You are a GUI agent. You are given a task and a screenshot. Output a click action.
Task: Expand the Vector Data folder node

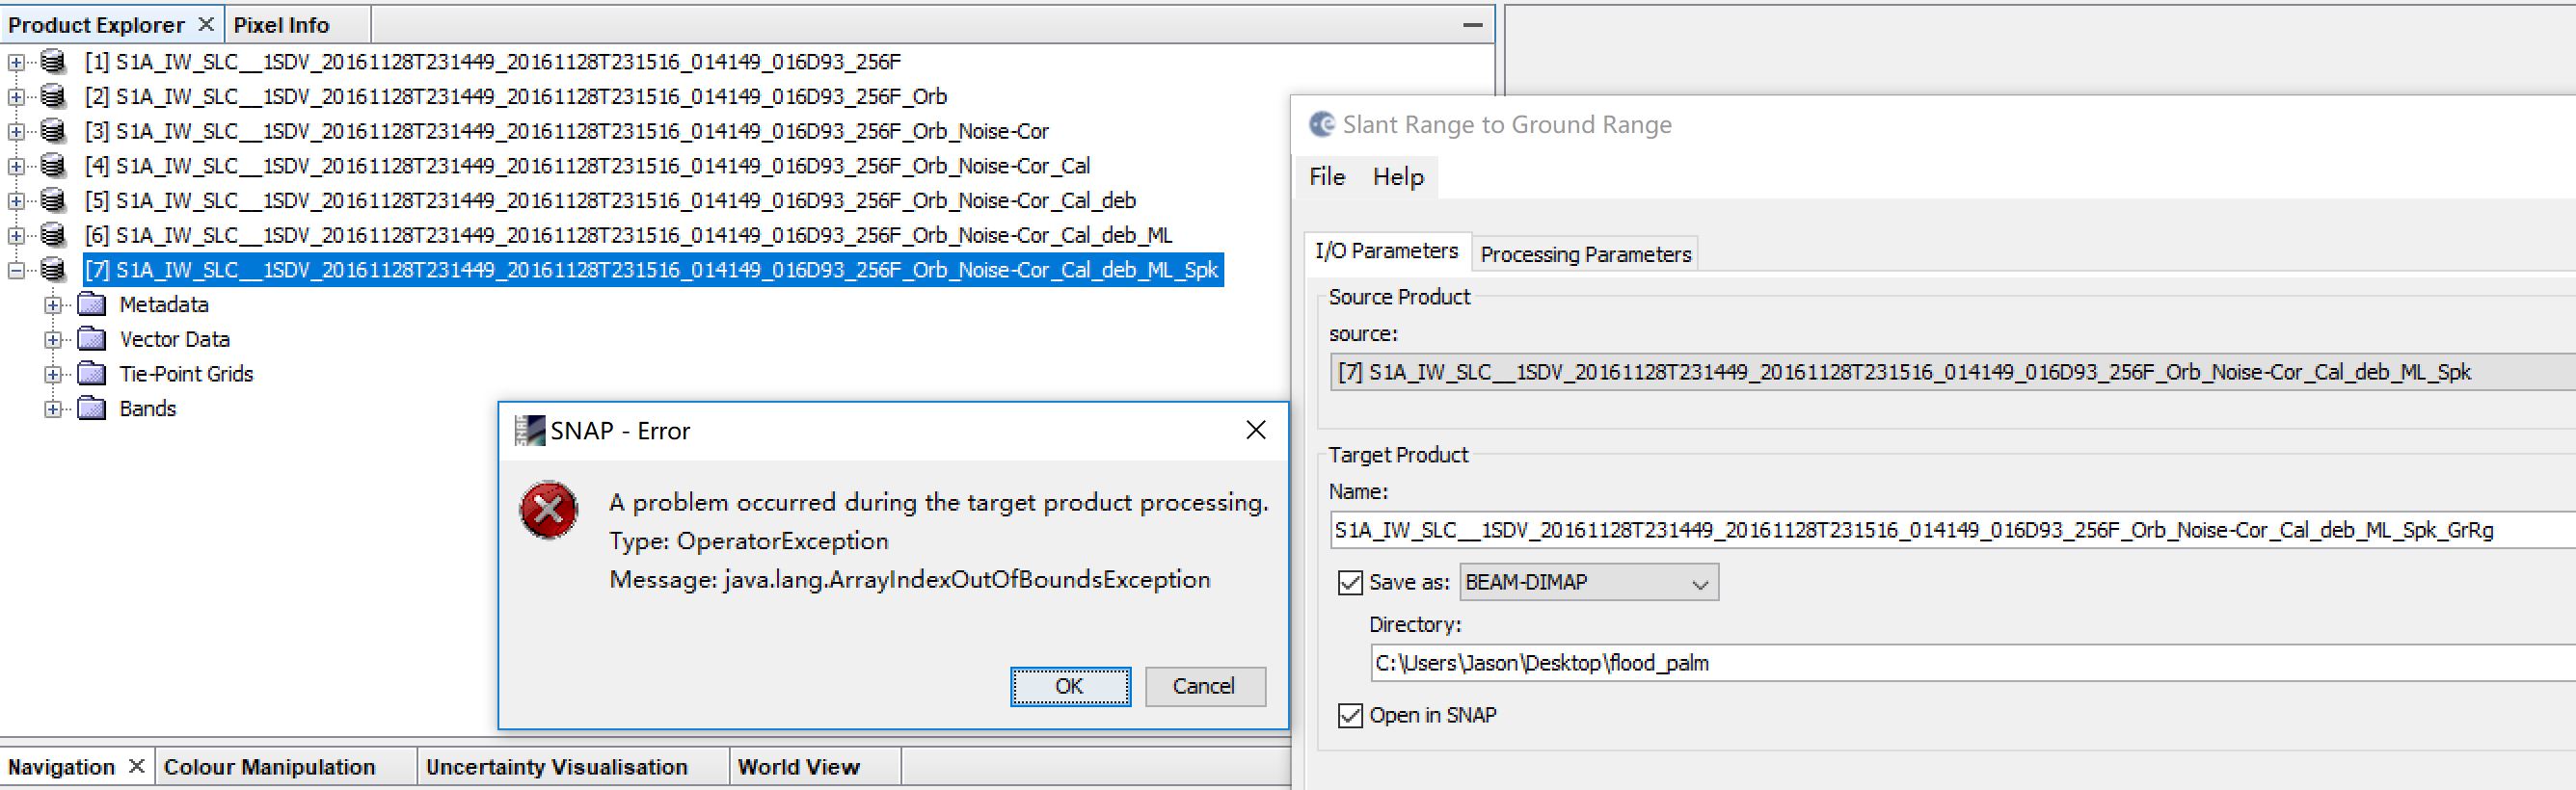(x=53, y=339)
